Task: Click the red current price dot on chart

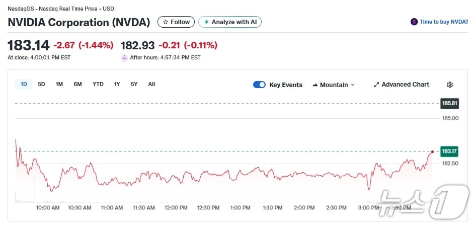Action: tap(432, 152)
